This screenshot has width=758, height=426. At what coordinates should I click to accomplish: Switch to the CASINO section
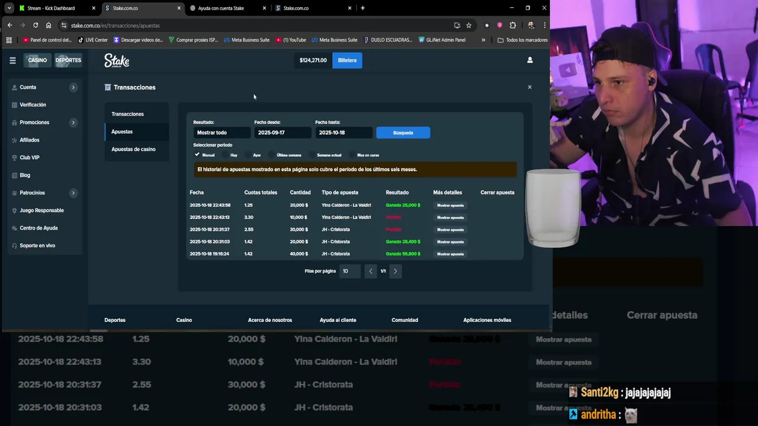point(37,60)
